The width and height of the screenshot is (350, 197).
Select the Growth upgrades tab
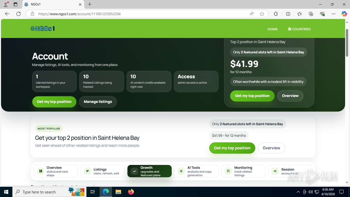[x=150, y=171]
